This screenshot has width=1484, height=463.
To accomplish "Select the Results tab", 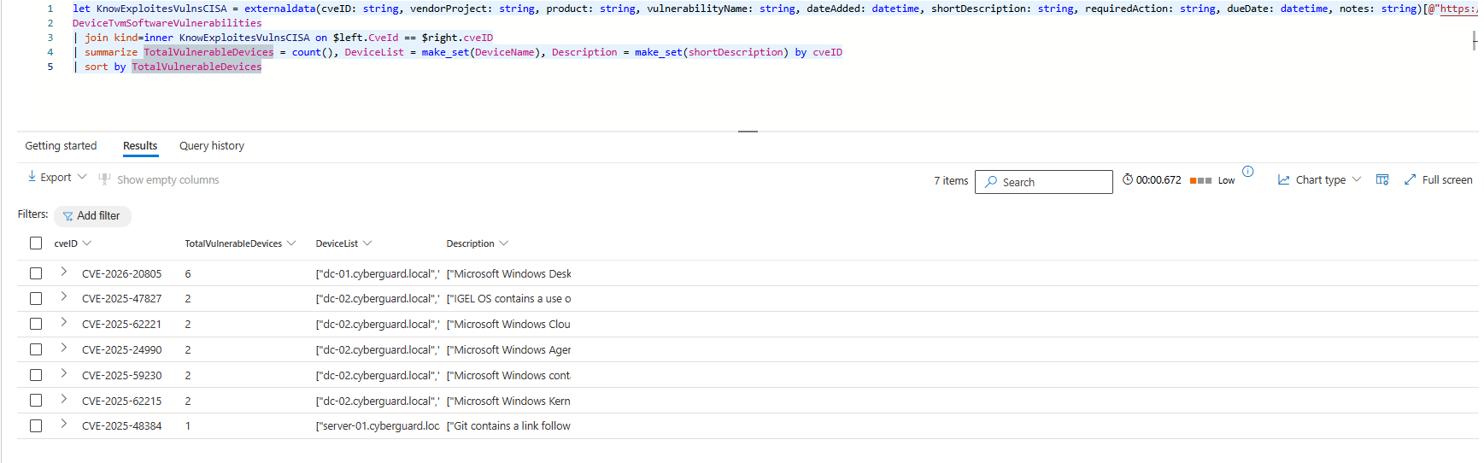I will pyautogui.click(x=140, y=146).
